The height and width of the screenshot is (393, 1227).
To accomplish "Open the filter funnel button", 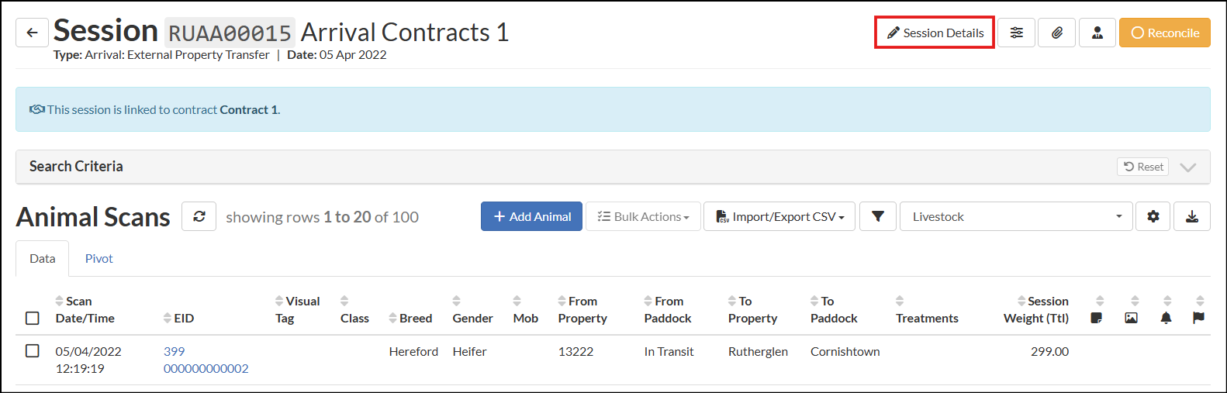I will click(877, 216).
